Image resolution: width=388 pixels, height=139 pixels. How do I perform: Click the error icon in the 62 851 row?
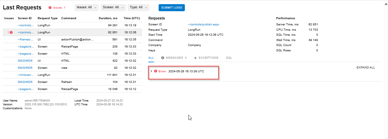click(11, 32)
